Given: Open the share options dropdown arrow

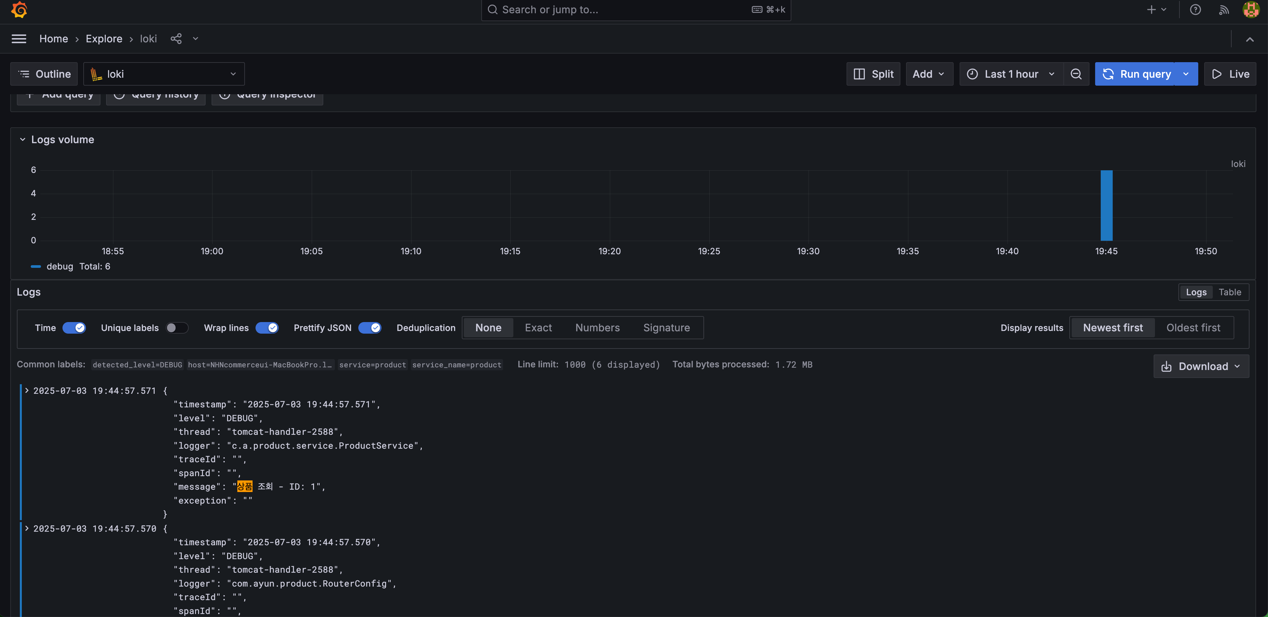Looking at the screenshot, I should point(195,38).
